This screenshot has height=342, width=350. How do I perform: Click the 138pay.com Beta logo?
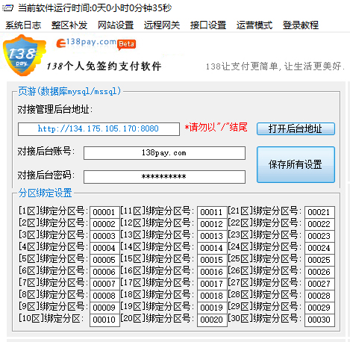(x=96, y=44)
